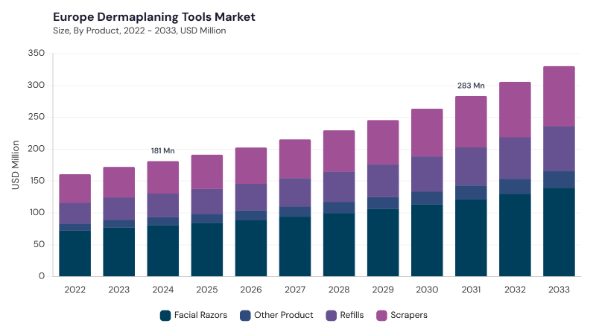Screen dimensions: 596x335
Task: Click the 2033 x-axis label
Action: [559, 290]
